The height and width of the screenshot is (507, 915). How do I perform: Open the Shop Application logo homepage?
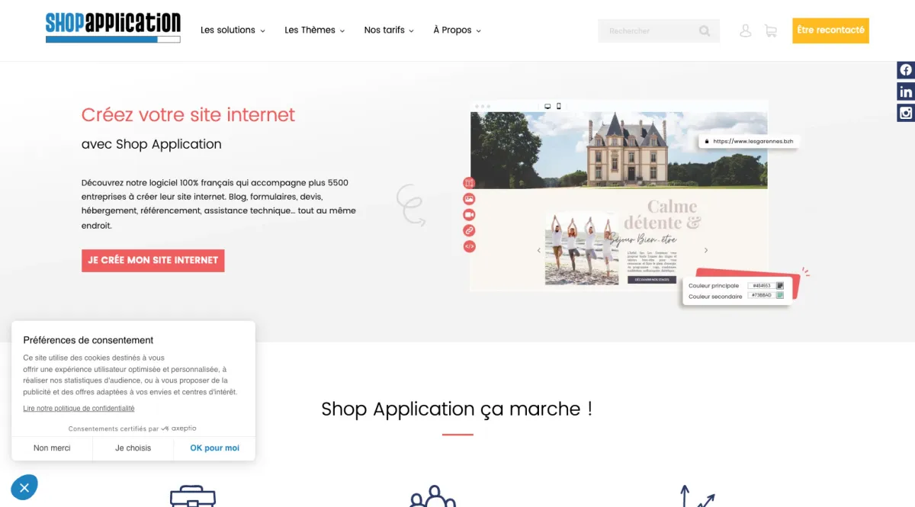click(x=113, y=28)
